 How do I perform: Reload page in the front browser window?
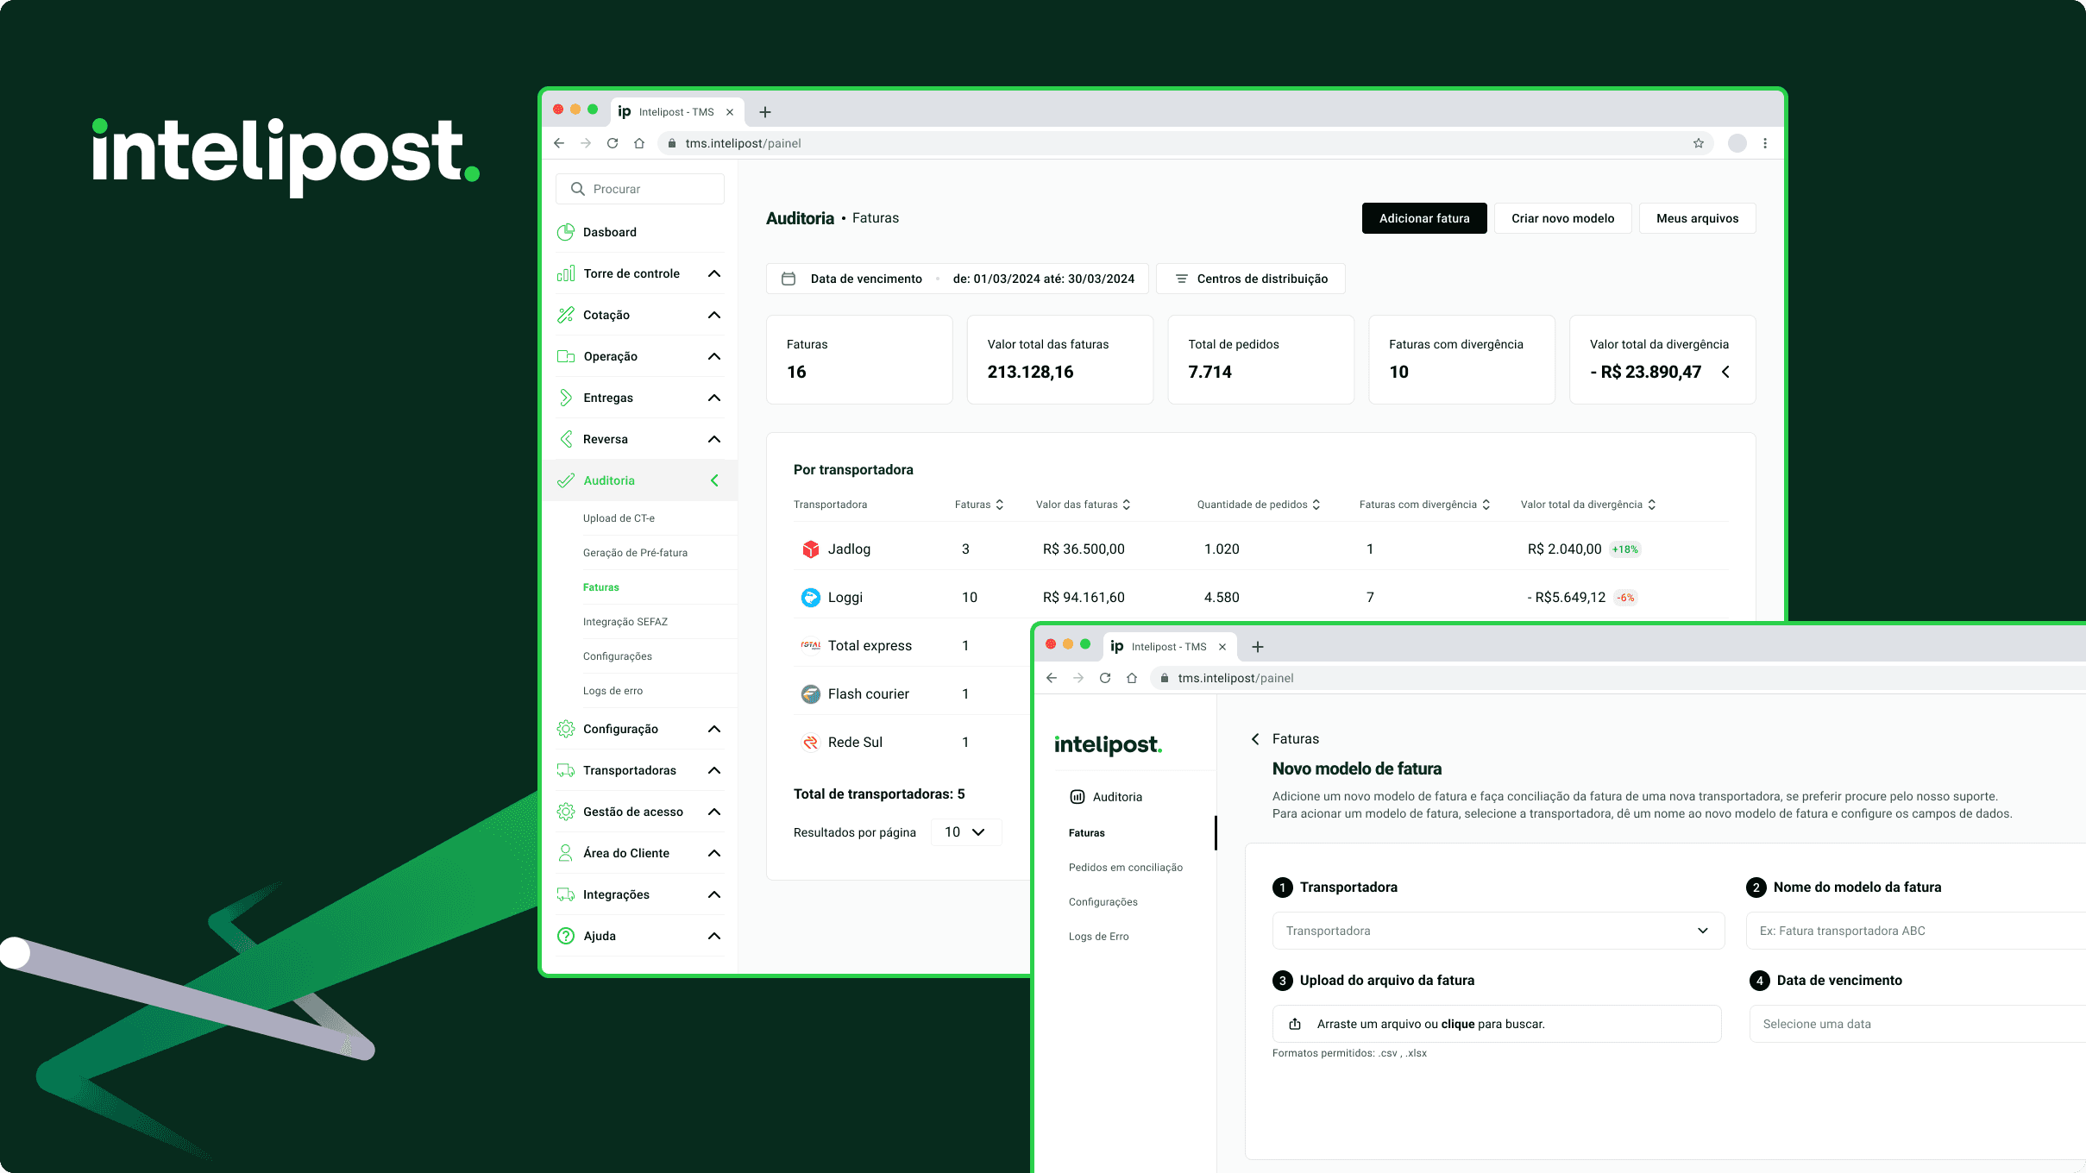click(x=1105, y=678)
